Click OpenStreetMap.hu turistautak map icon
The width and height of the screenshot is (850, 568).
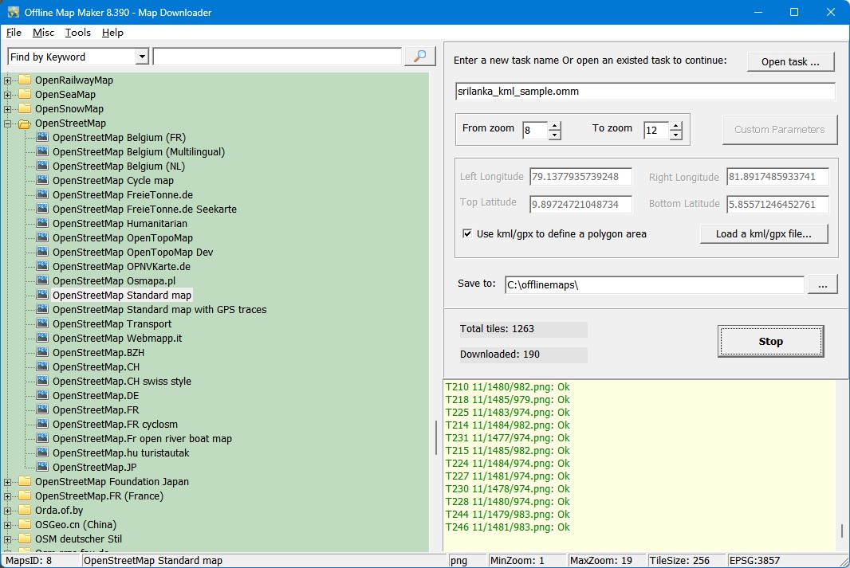(42, 452)
